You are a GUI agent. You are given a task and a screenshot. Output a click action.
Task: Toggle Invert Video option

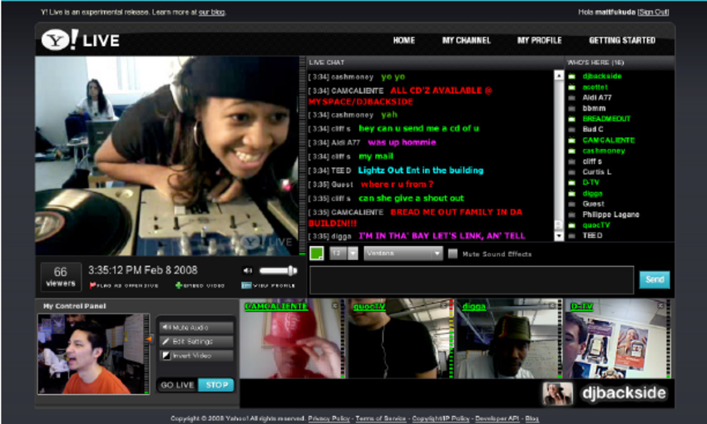[195, 356]
